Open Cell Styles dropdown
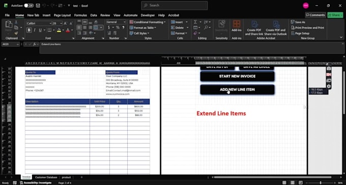This screenshot has height=185, width=346. pyautogui.click(x=139, y=34)
